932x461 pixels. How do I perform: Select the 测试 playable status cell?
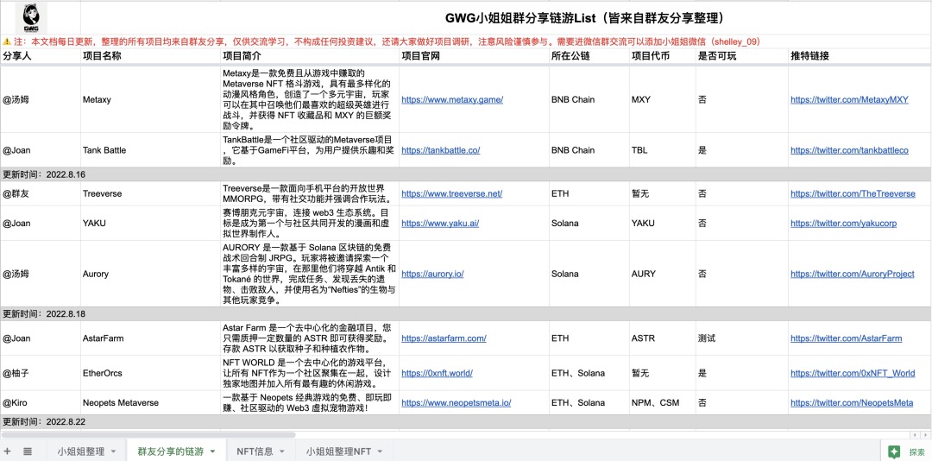click(x=742, y=338)
